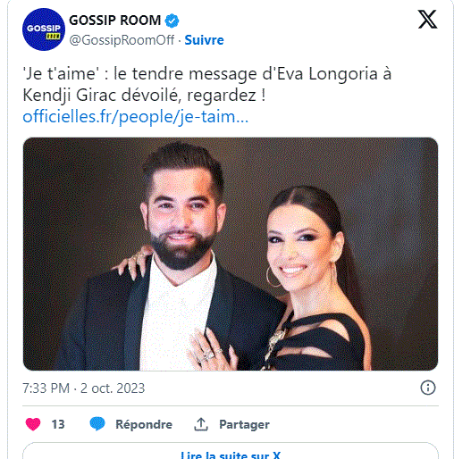This screenshot has width=454, height=459.
Task: Open the Gossip Room profile avatar
Action: (44, 29)
